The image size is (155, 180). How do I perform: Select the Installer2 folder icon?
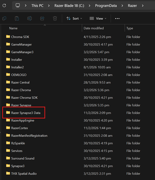coord(8,67)
